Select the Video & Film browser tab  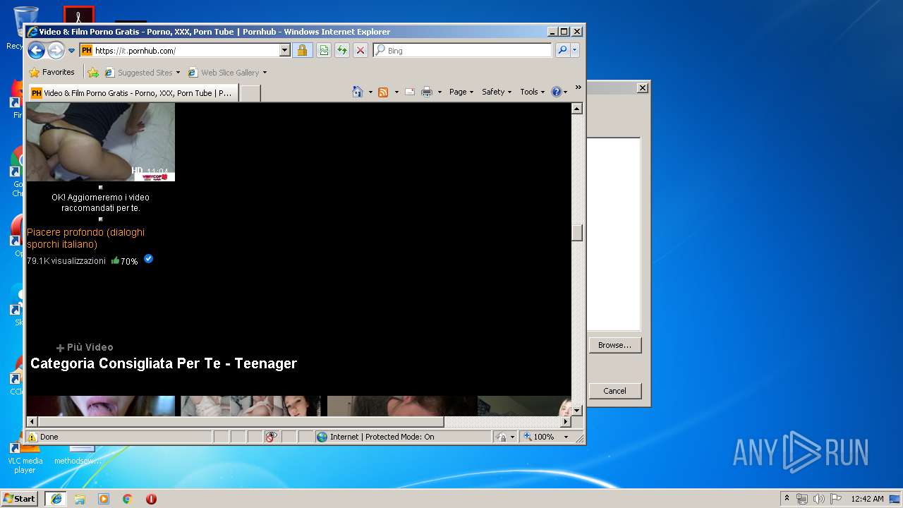(133, 92)
